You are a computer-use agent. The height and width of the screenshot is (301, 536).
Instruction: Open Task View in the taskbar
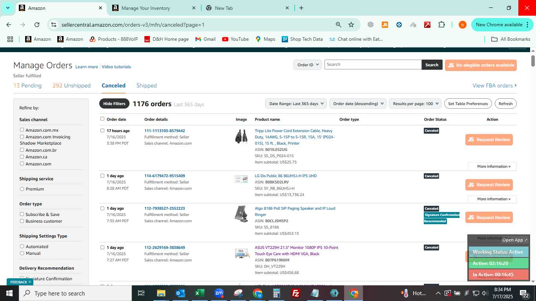[x=141, y=293]
